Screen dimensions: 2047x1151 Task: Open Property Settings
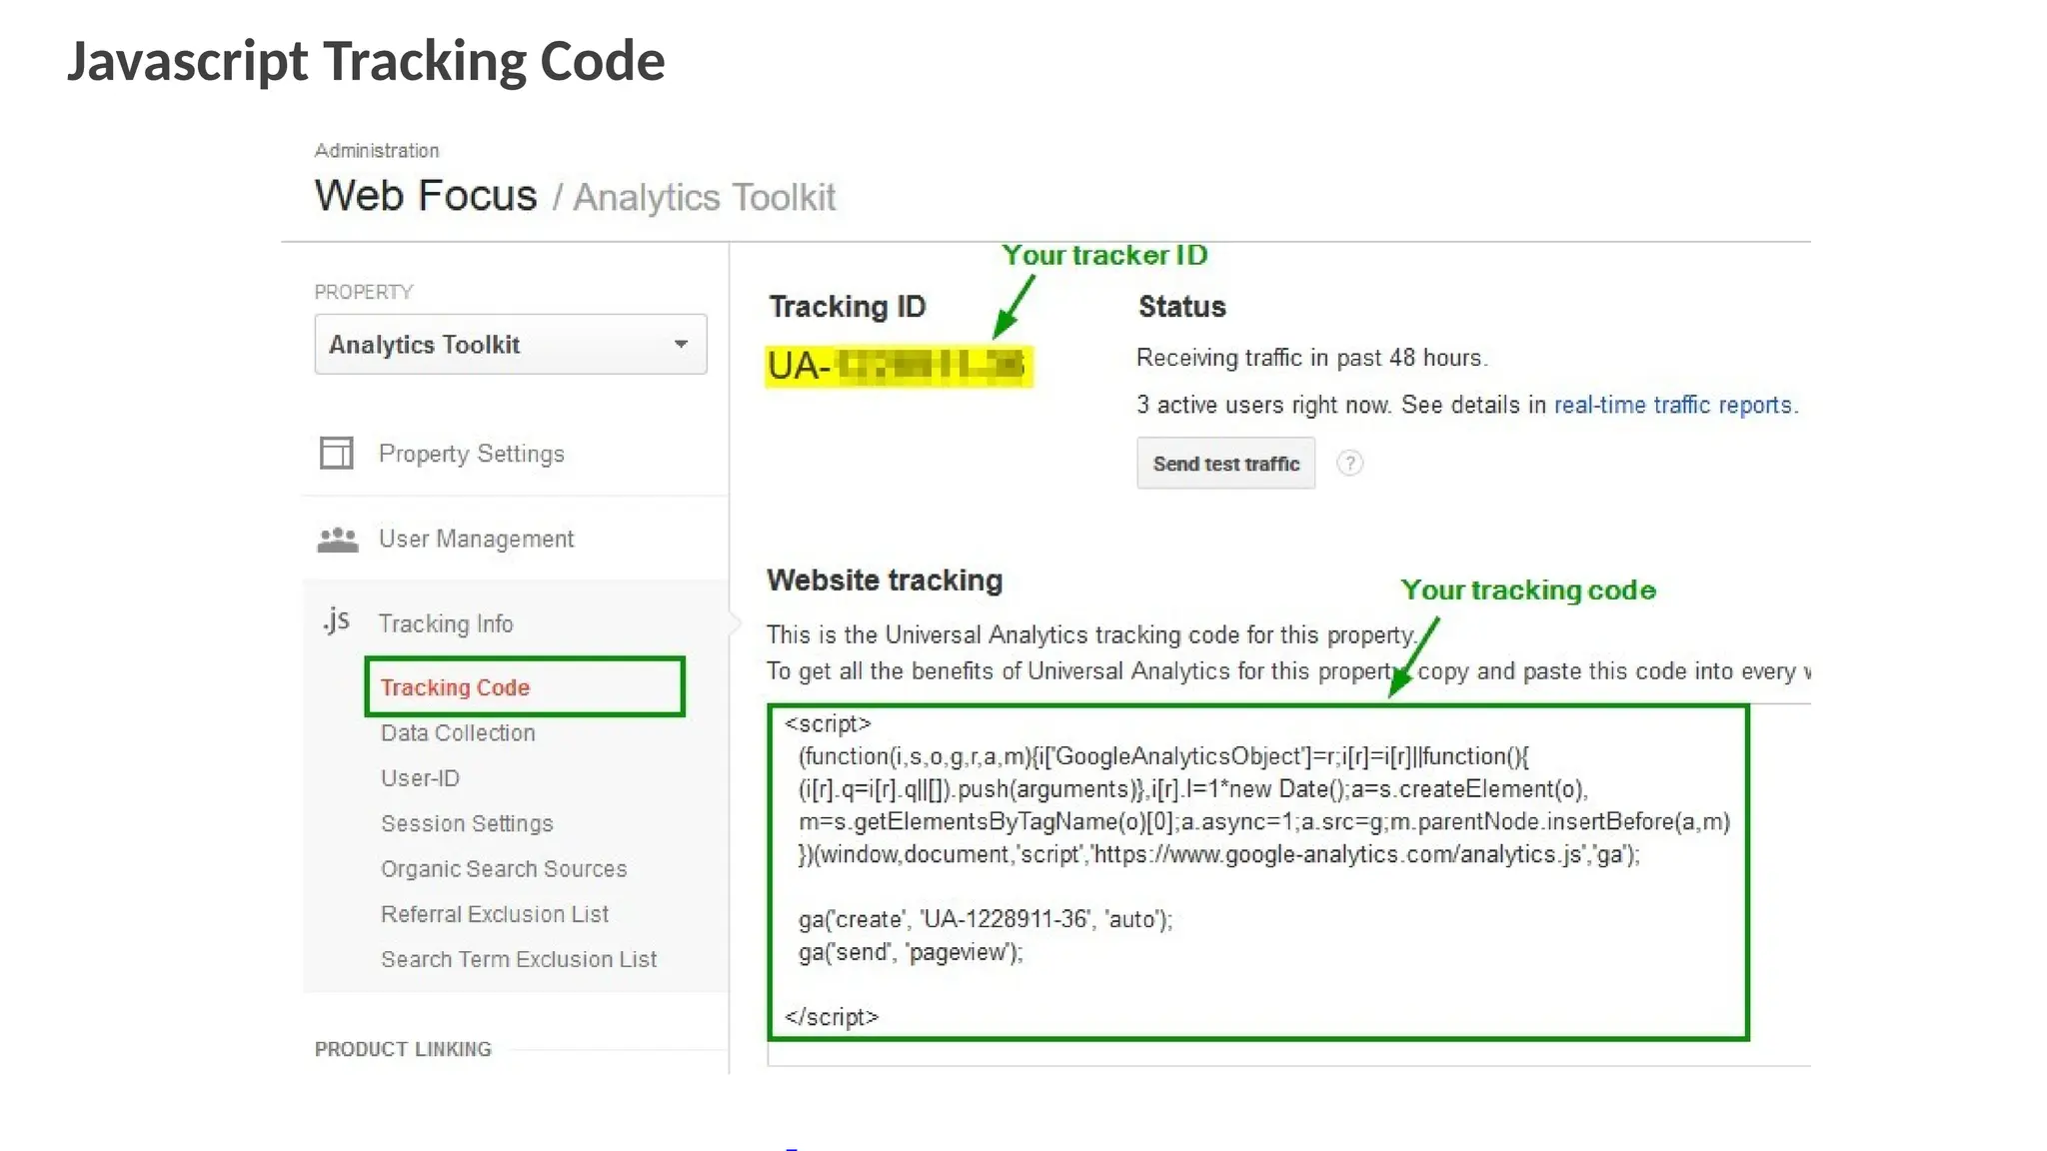click(x=471, y=454)
